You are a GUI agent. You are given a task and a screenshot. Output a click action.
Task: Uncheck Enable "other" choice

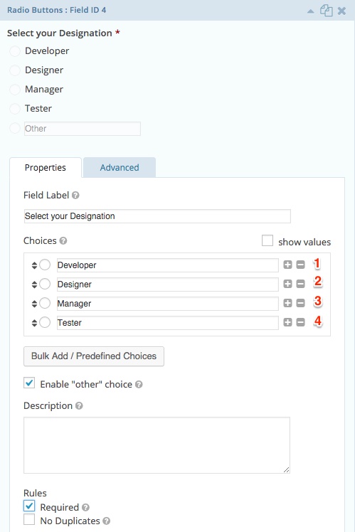(x=29, y=383)
